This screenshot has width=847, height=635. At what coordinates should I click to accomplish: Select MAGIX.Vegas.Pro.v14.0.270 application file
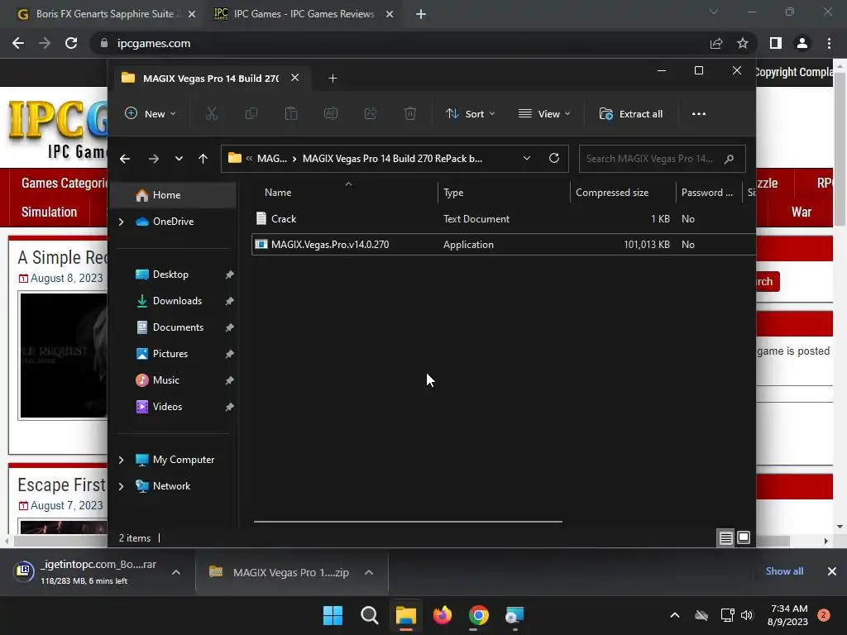(504, 245)
